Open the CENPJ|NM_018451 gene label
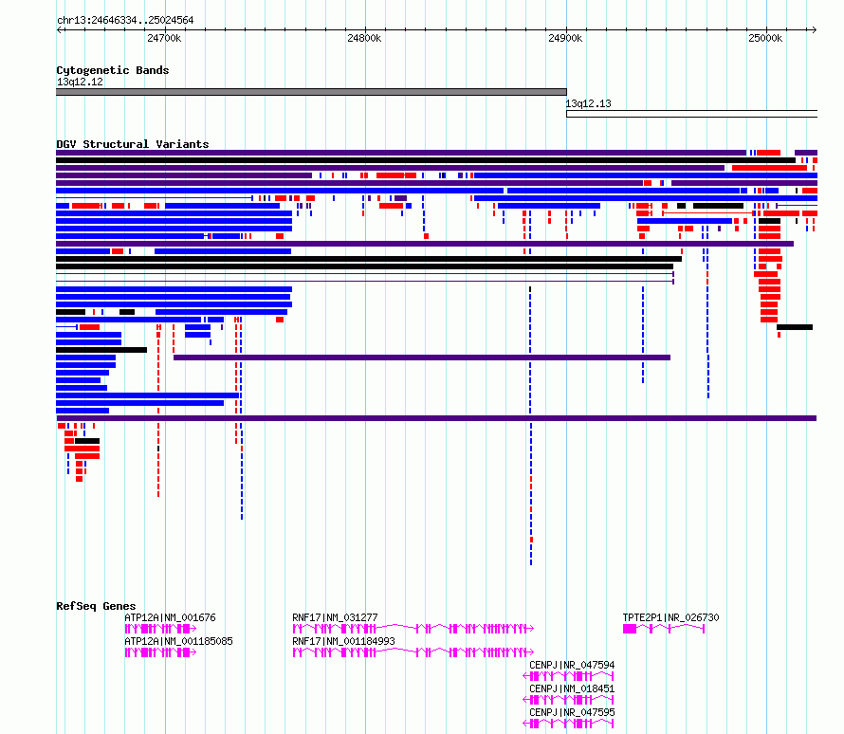 tap(572, 688)
